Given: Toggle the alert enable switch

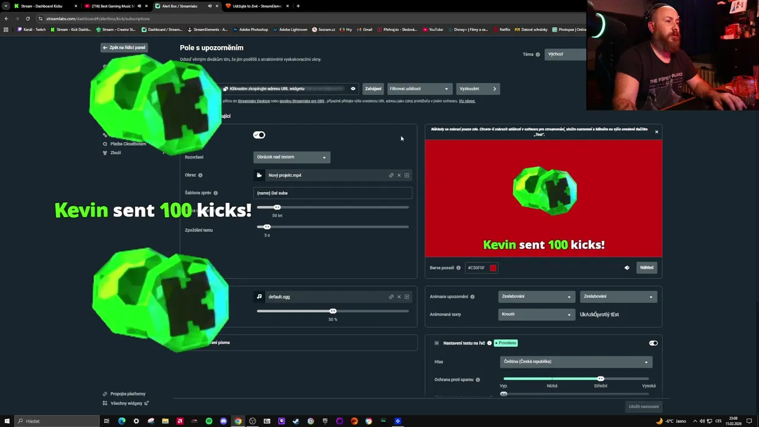Looking at the screenshot, I should (259, 135).
